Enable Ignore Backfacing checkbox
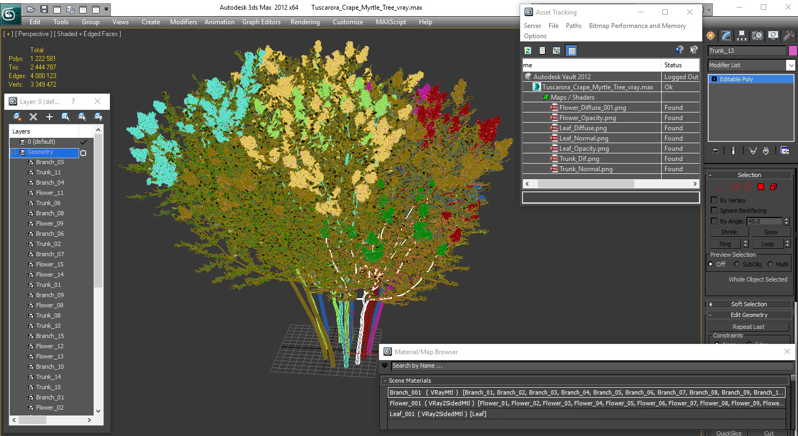This screenshot has height=436, width=798. click(715, 210)
